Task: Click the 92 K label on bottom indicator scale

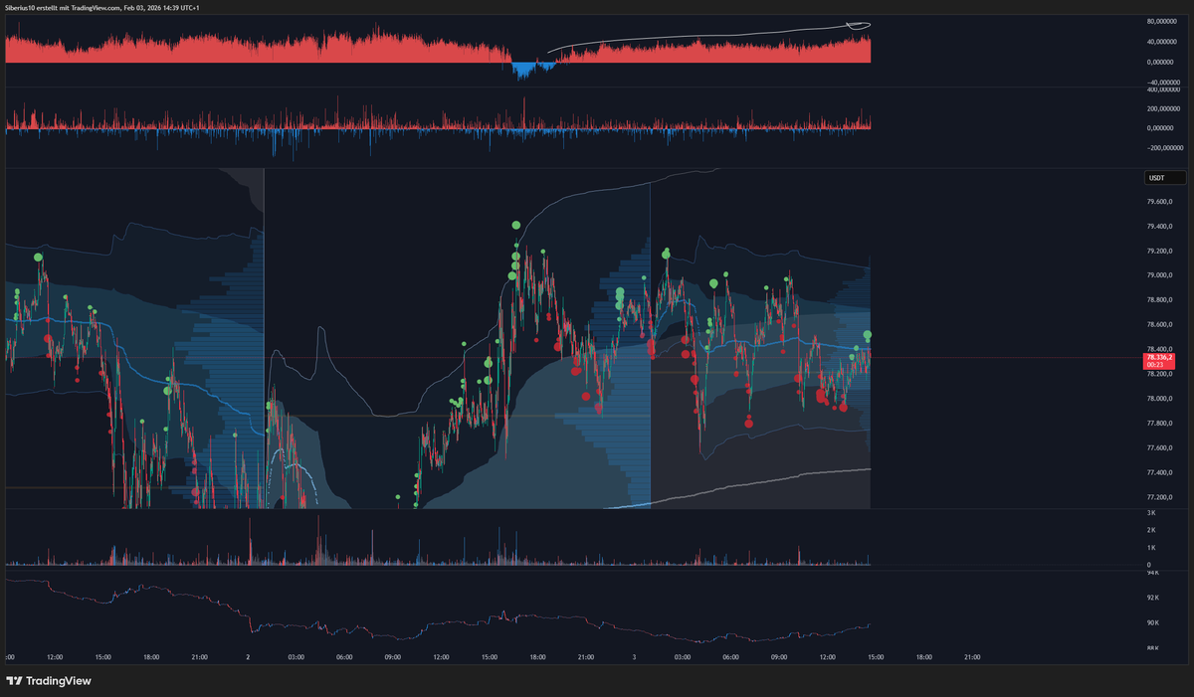Action: [1153, 598]
